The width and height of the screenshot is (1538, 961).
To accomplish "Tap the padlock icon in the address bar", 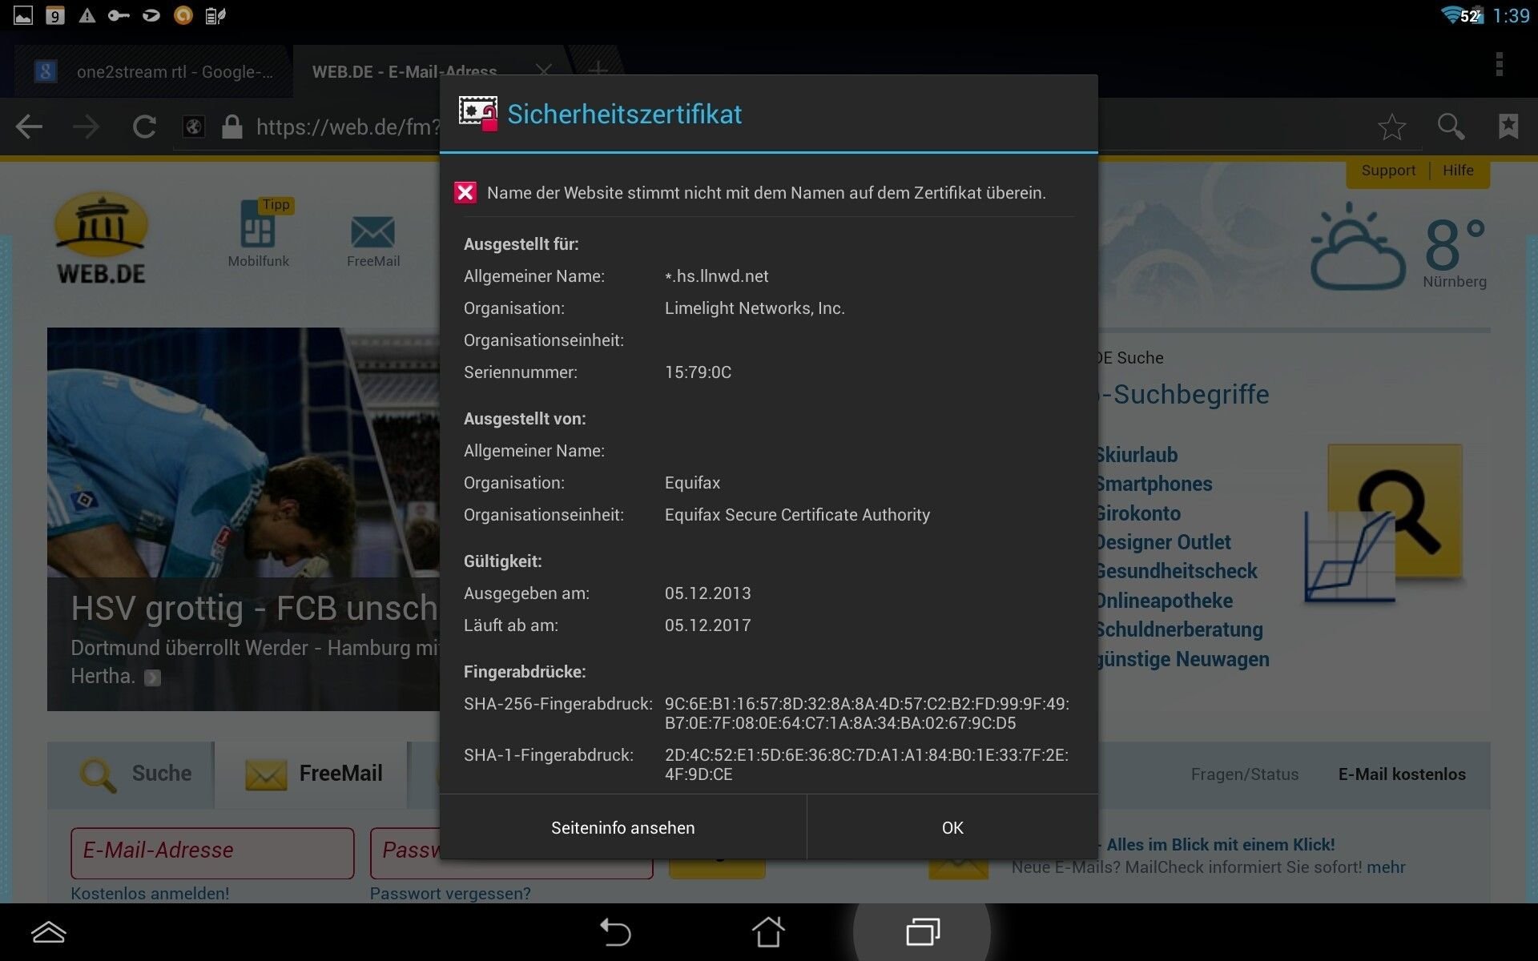I will pyautogui.click(x=232, y=127).
